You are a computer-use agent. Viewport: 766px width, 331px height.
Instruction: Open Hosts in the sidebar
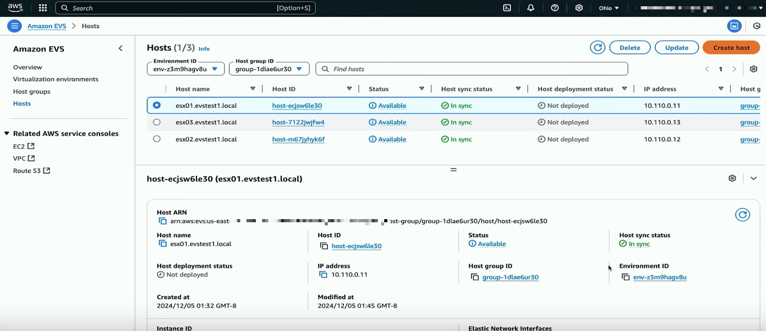click(22, 104)
